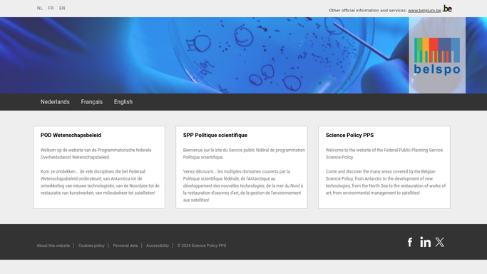Switch language to NL at top

click(40, 8)
